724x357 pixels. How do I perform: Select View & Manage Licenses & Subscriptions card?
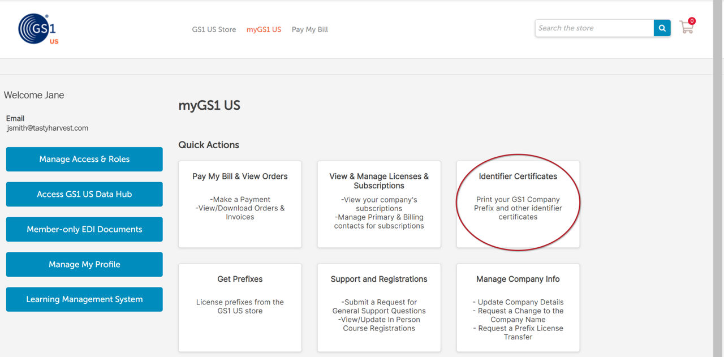point(379,204)
